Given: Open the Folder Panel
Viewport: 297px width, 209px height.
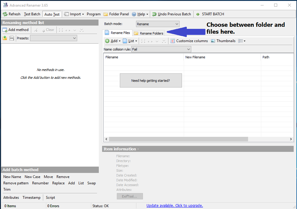Looking at the screenshot, I should point(116,14).
